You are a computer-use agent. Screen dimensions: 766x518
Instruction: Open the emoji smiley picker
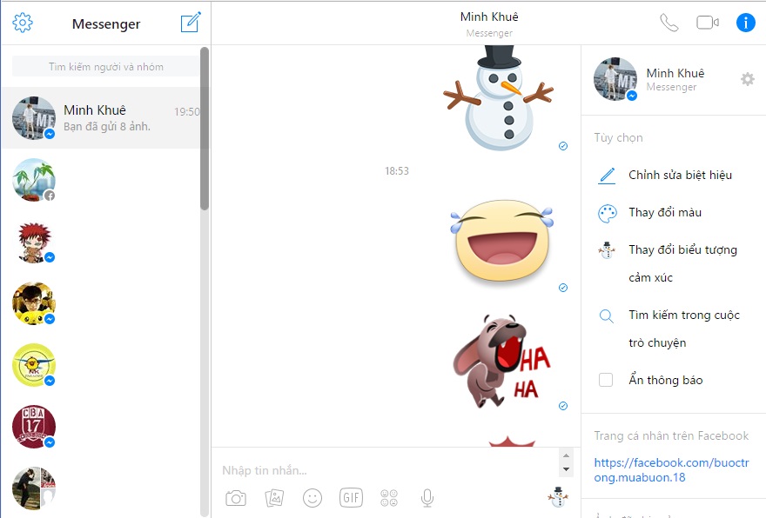pos(312,497)
